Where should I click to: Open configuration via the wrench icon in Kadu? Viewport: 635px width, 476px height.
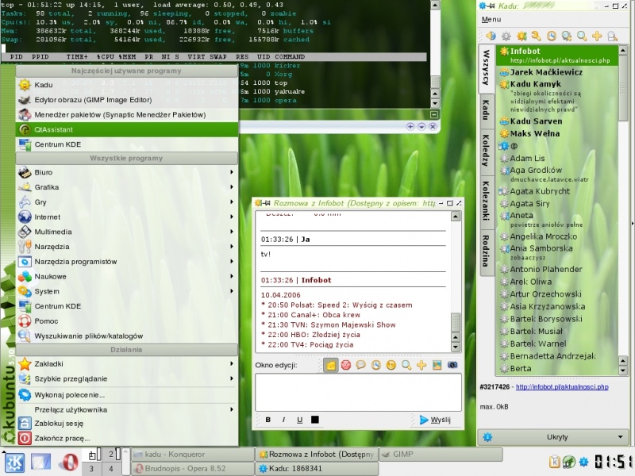pos(537,36)
